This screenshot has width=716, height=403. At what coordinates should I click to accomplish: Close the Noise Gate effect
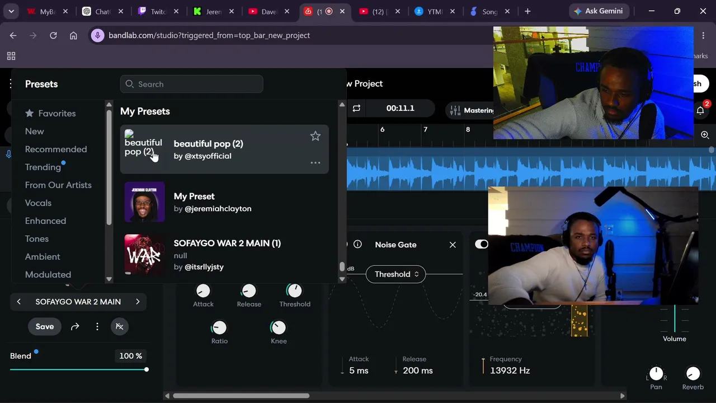pyautogui.click(x=453, y=245)
